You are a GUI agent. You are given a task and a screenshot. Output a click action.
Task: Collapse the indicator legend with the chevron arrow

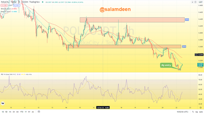point(3,14)
